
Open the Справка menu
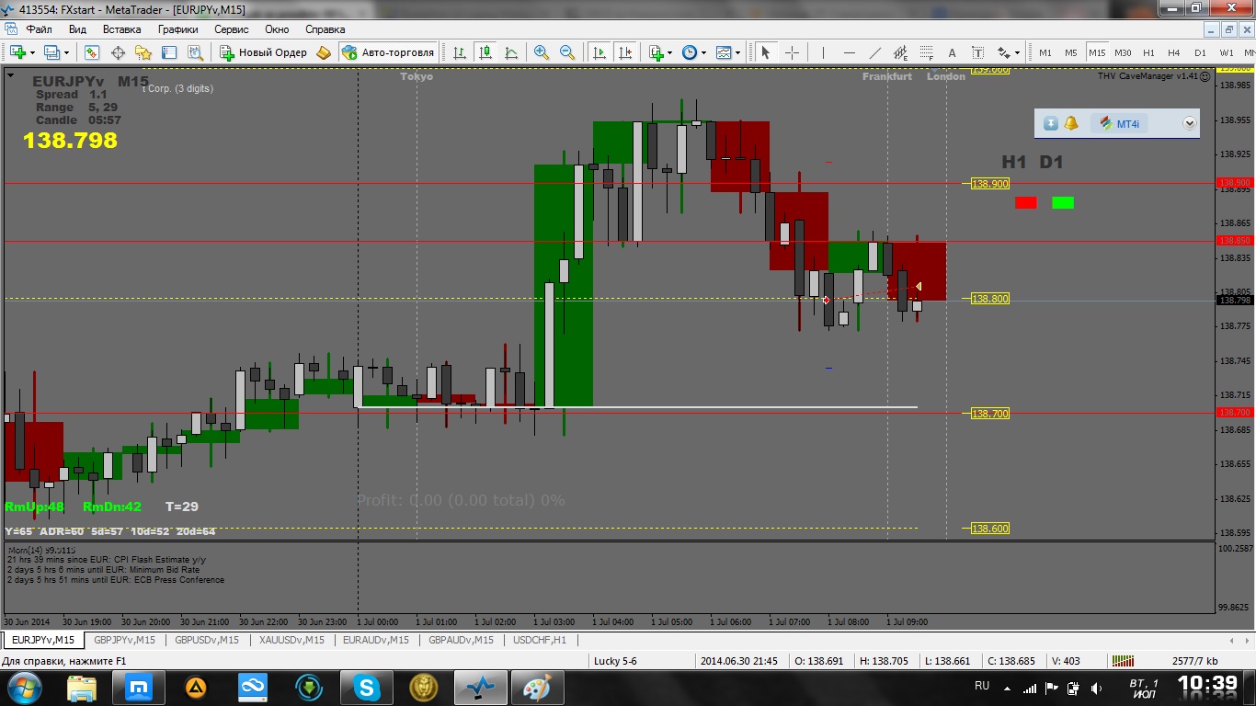[325, 29]
